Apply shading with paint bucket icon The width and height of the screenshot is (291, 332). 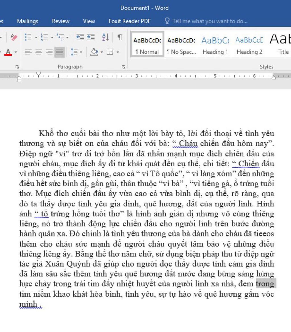point(94,52)
